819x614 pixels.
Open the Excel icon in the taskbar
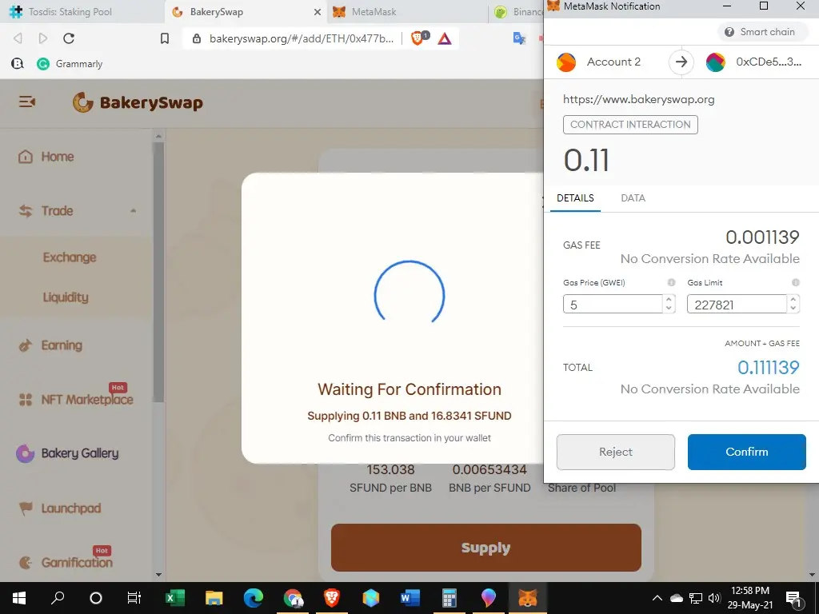175,597
